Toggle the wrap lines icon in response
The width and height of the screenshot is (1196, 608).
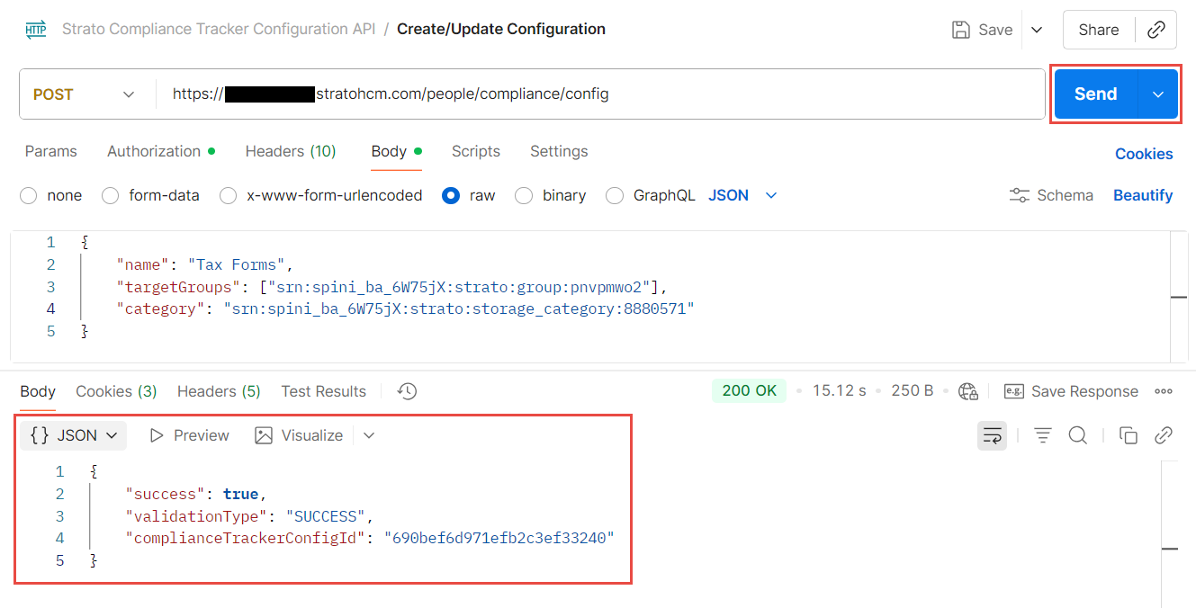pyautogui.click(x=992, y=435)
